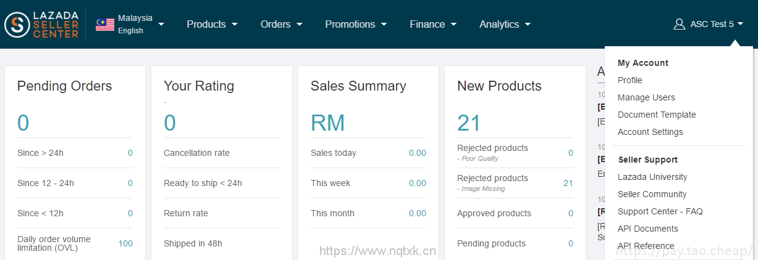Click the Lazada Seller Center logo
Image resolution: width=758 pixels, height=260 pixels.
[x=42, y=24]
